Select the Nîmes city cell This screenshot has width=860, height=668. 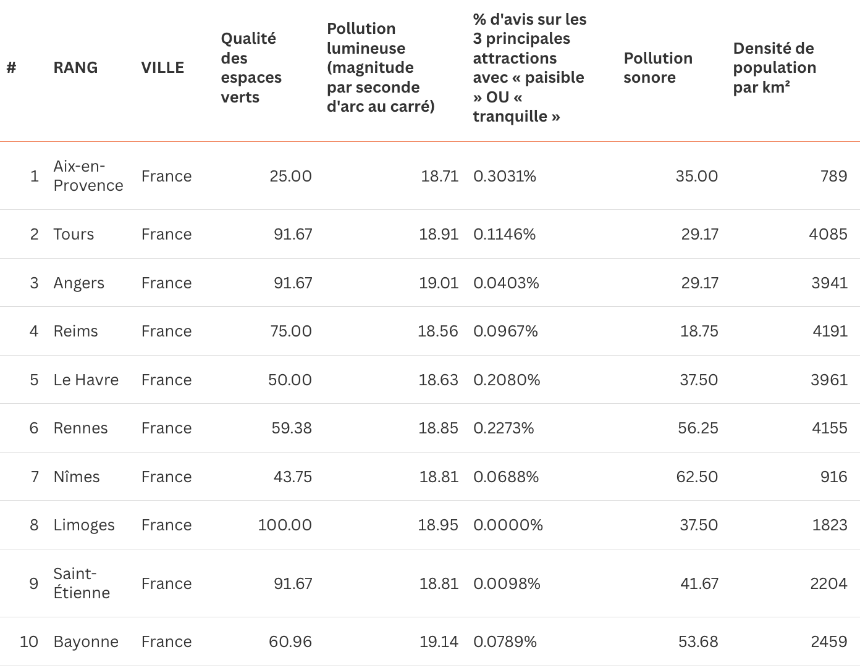coord(77,477)
